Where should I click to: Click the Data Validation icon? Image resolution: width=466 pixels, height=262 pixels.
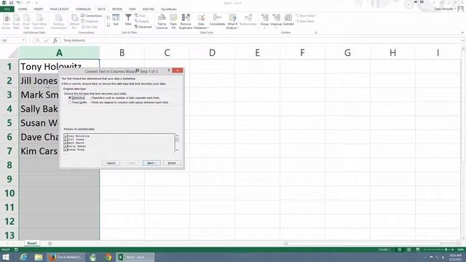[201, 21]
